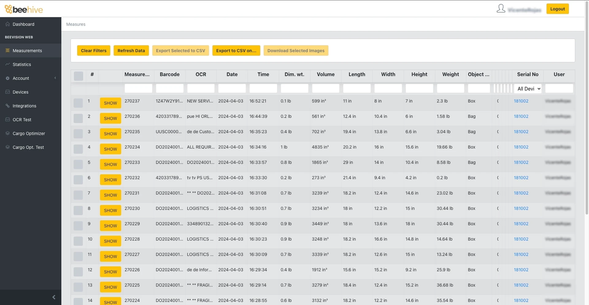Screen dimensions: 589x305
Task: Click the Barcode filter input field
Action: pyautogui.click(x=170, y=89)
